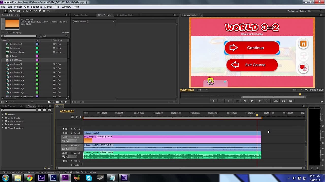Click the Step Forward button
This screenshot has height=182, width=325.
pyautogui.click(x=259, y=101)
